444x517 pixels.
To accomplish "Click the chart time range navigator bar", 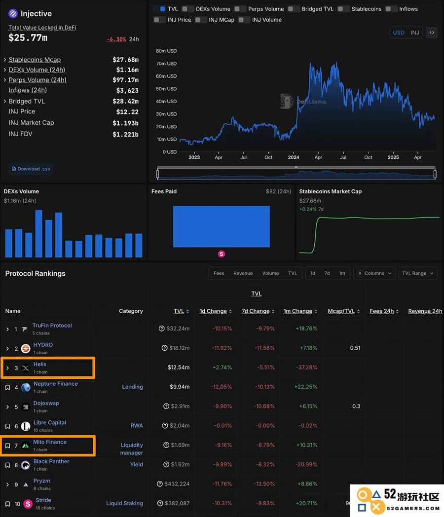I will pos(296,174).
